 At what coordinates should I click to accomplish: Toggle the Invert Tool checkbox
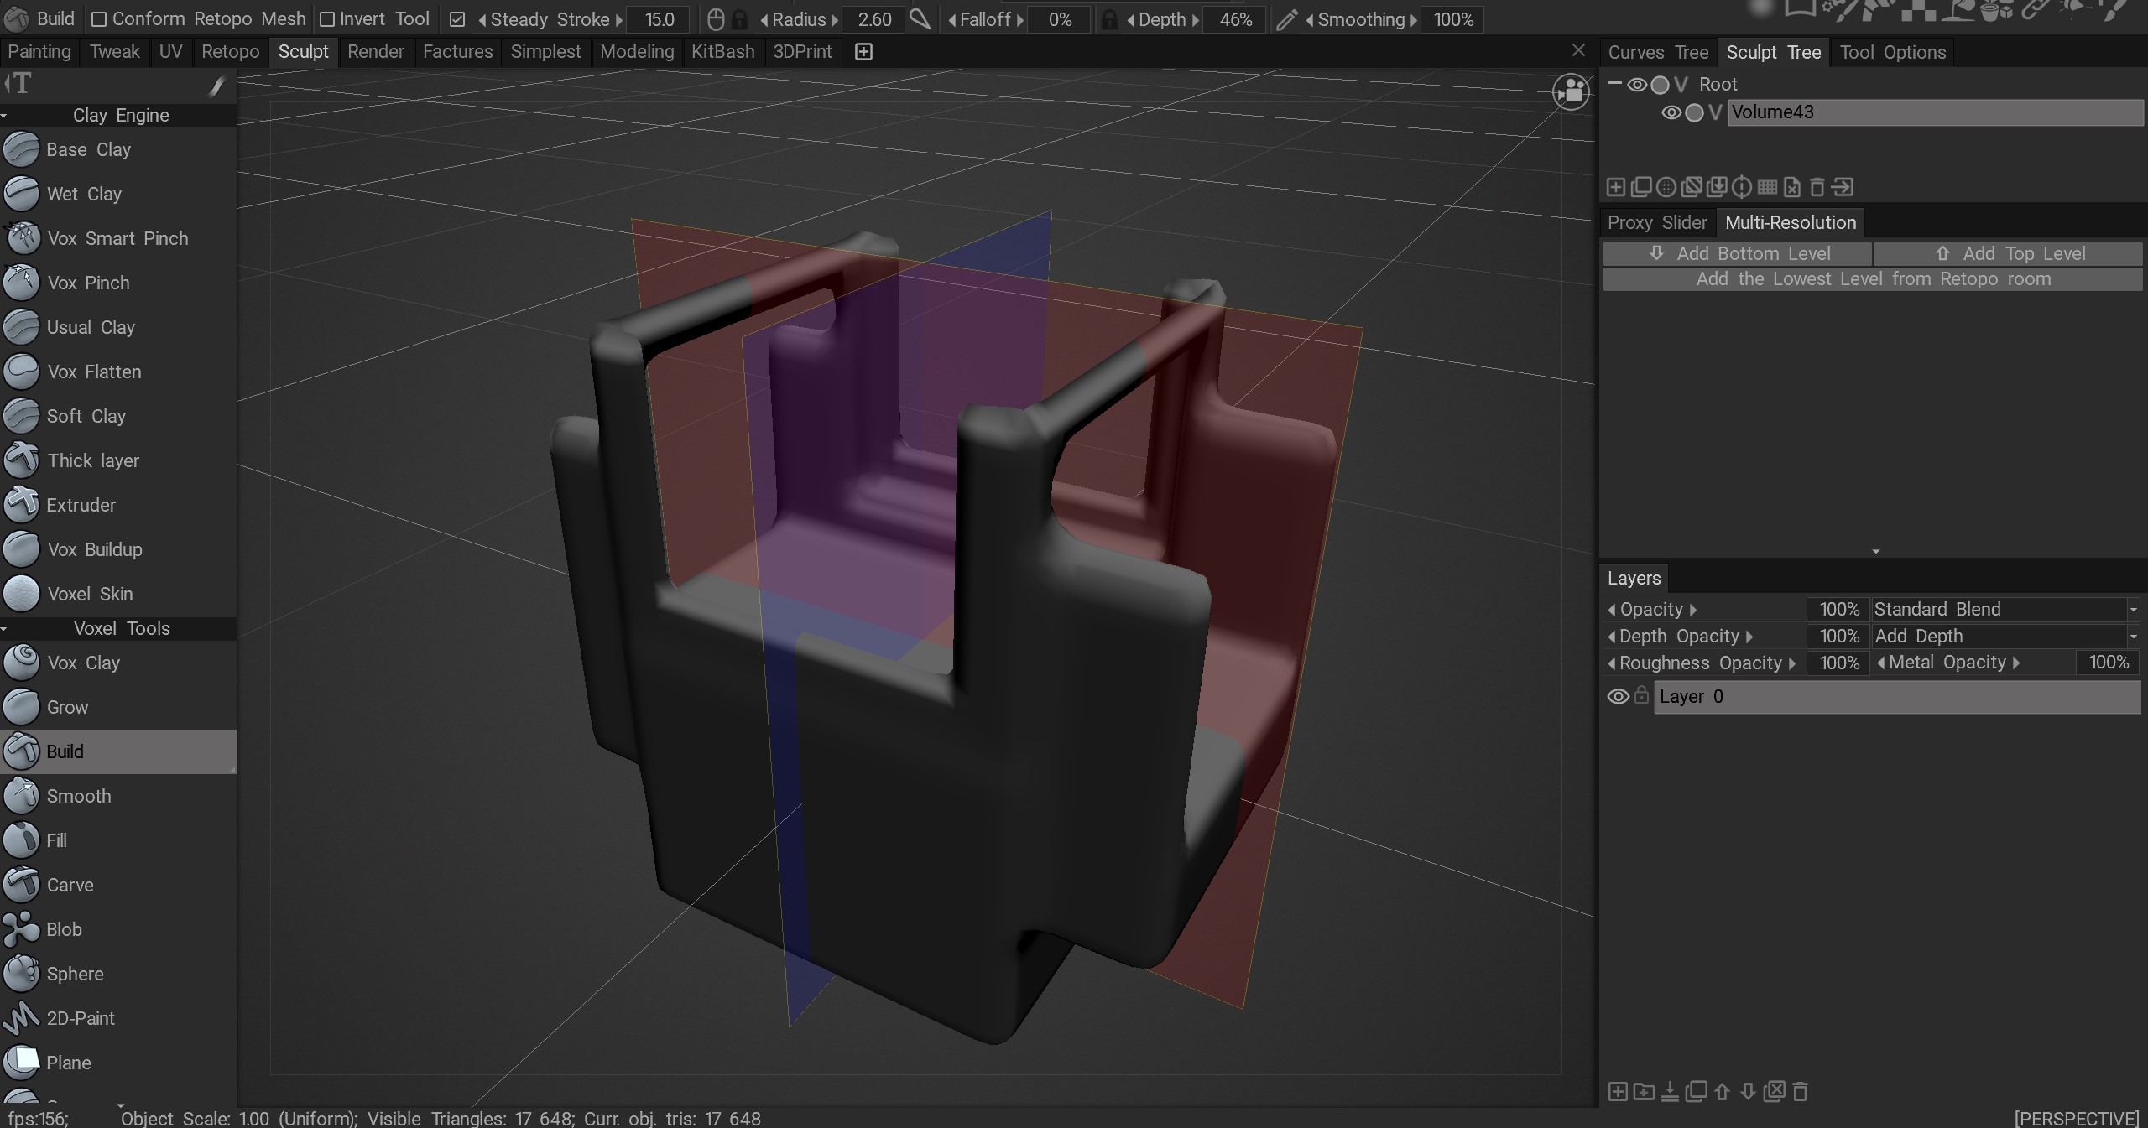(x=327, y=19)
